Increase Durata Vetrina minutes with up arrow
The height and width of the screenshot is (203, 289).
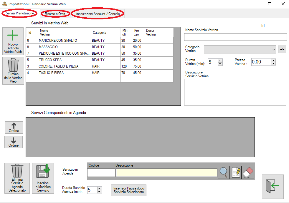pyautogui.click(x=220, y=61)
